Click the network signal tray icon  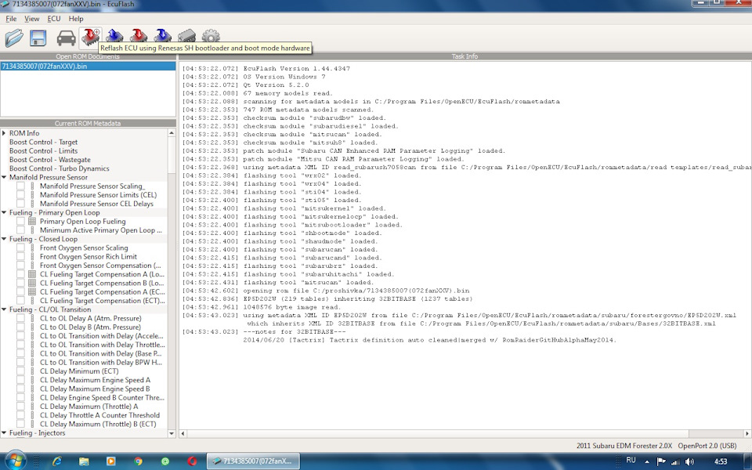tap(675, 461)
